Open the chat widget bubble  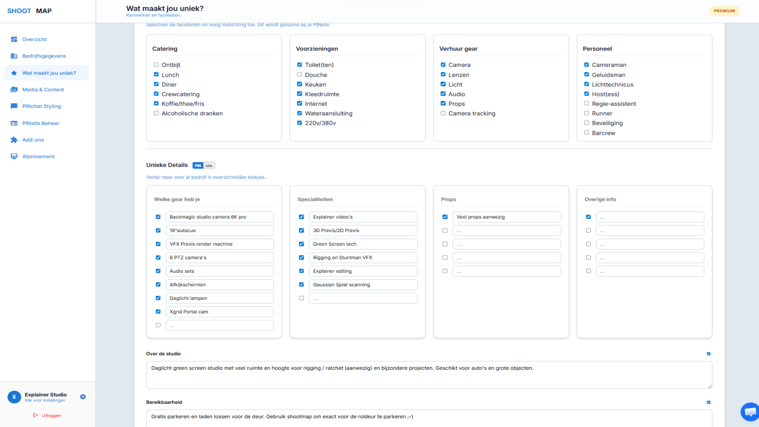point(750,412)
